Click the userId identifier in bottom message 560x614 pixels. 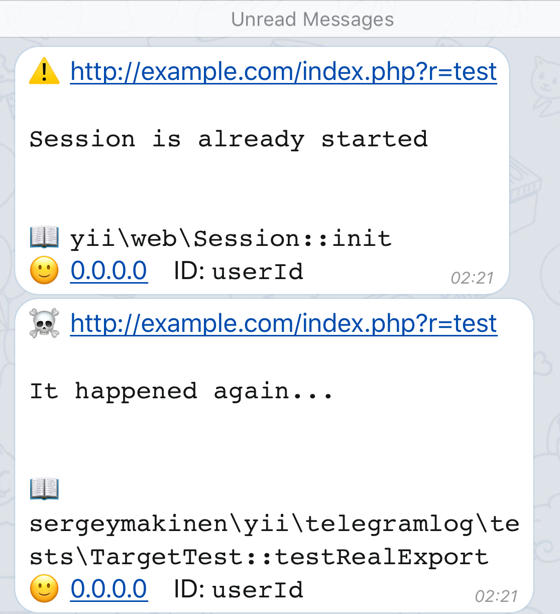coord(258,589)
